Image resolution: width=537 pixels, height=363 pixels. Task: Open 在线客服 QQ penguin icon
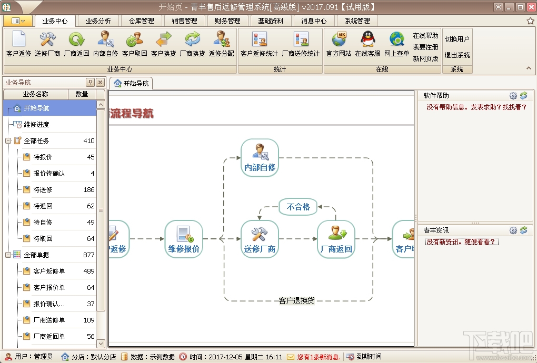[367, 44]
